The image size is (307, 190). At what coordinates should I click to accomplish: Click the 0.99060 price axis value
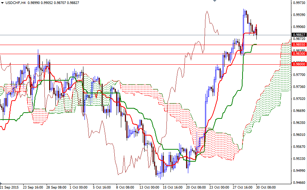pos(299,27)
